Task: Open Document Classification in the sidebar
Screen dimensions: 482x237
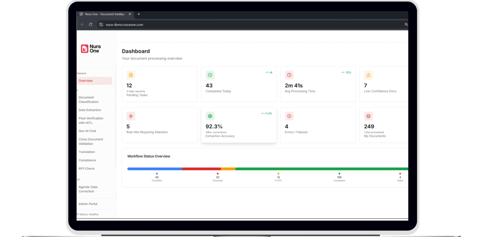Action: tap(88, 100)
